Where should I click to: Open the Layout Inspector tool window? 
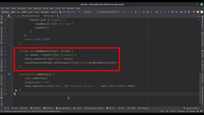[x=191, y=108]
